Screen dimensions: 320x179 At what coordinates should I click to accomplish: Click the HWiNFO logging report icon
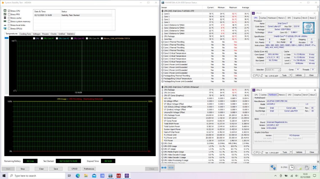click(x=300, y=168)
